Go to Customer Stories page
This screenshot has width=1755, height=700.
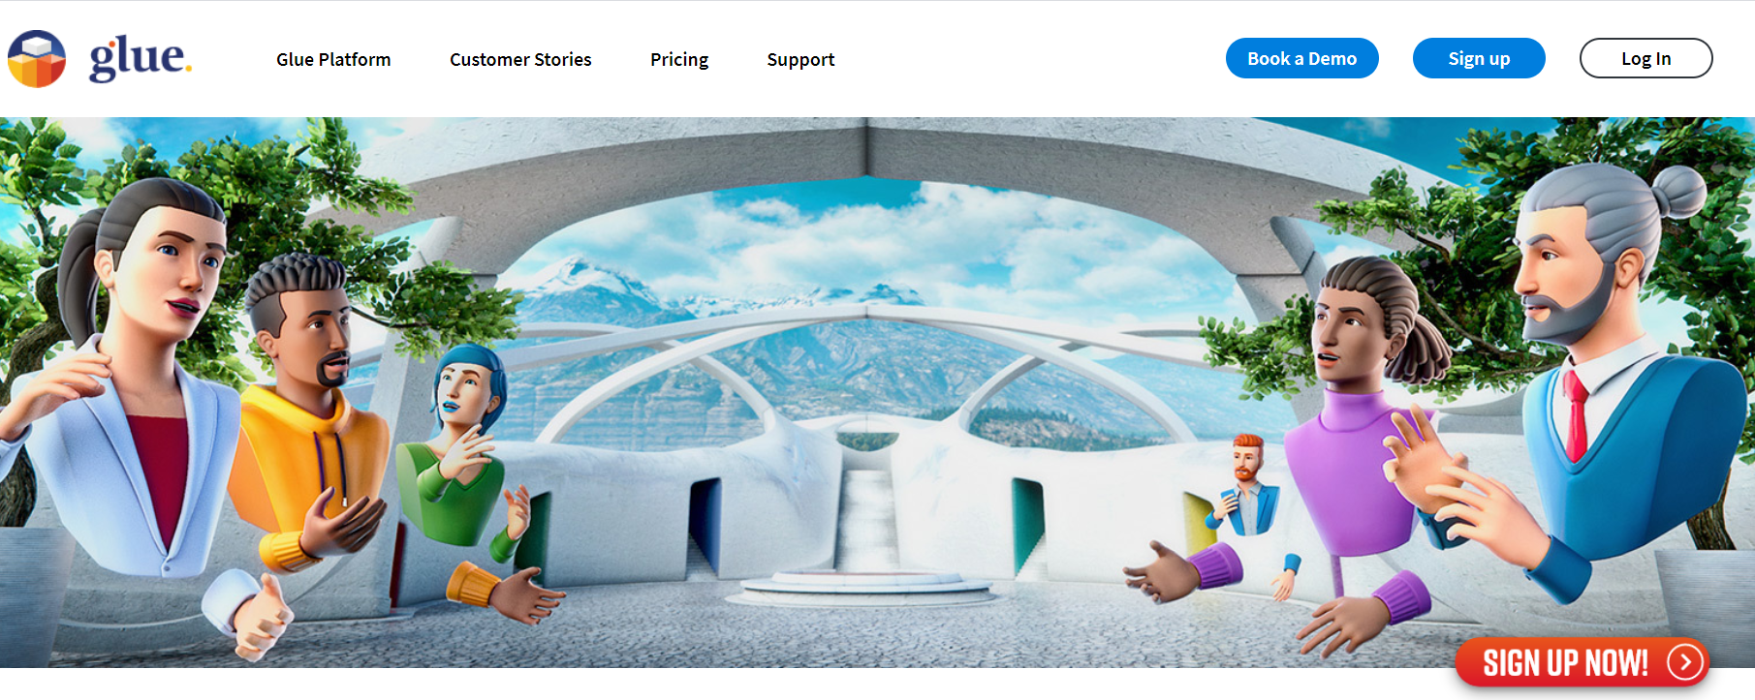[520, 60]
